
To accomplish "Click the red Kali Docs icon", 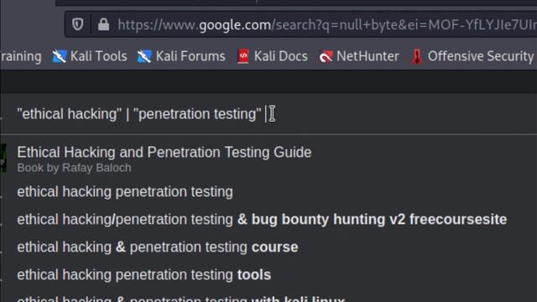I will point(243,56).
